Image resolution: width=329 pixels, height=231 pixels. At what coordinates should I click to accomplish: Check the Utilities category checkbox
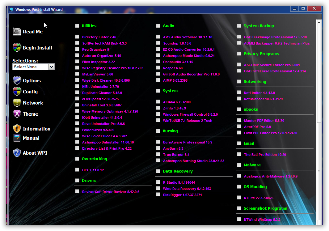(77, 26)
